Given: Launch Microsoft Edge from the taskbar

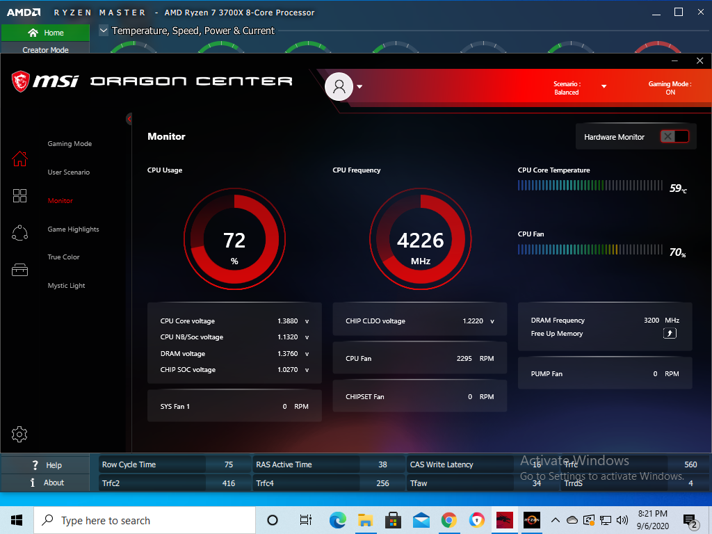Looking at the screenshot, I should 337,520.
